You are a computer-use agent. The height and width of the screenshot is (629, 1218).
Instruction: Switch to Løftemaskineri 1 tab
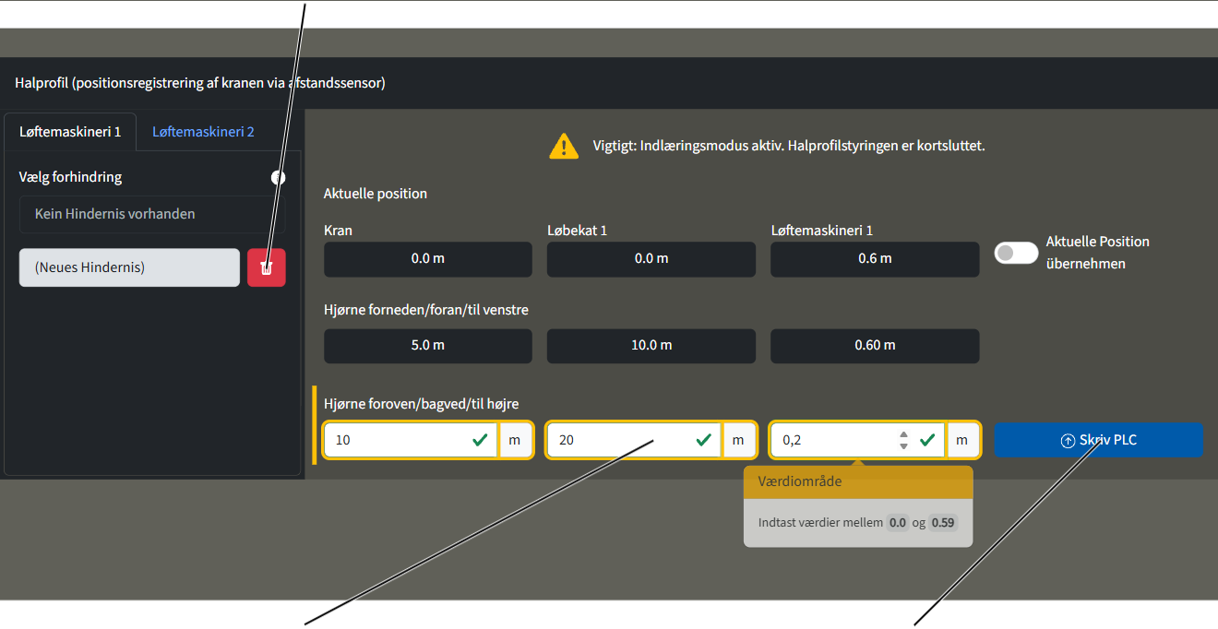(x=70, y=132)
